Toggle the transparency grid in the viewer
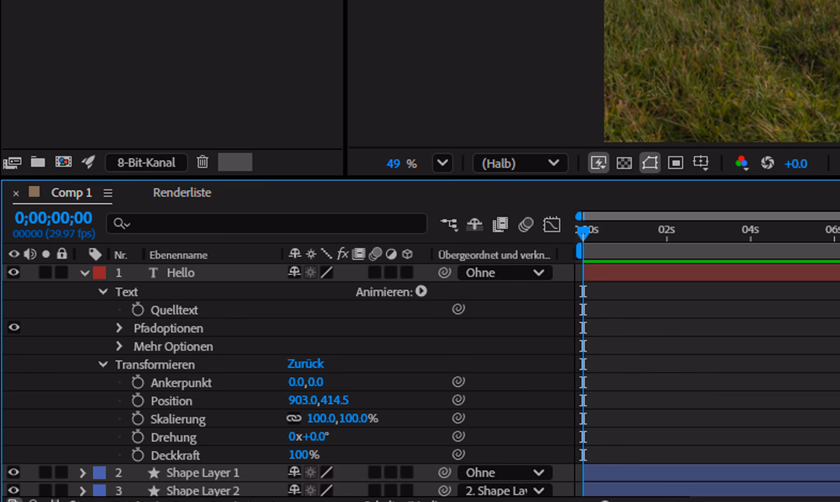Screen dimensions: 840x502 point(624,163)
